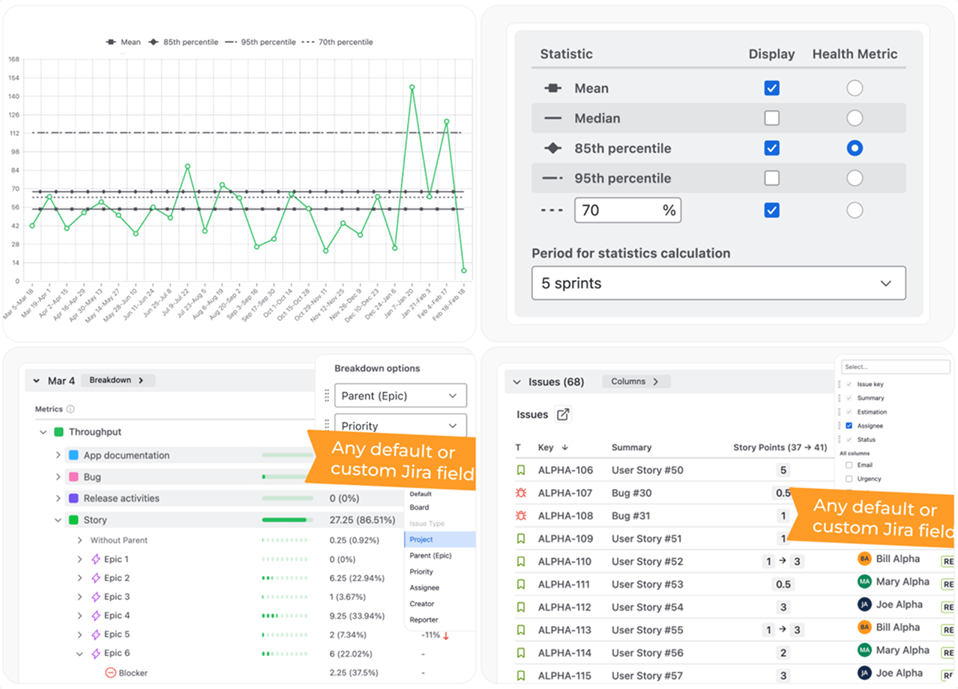Select Median as Health Metric
Image resolution: width=958 pixels, height=689 pixels.
click(855, 118)
